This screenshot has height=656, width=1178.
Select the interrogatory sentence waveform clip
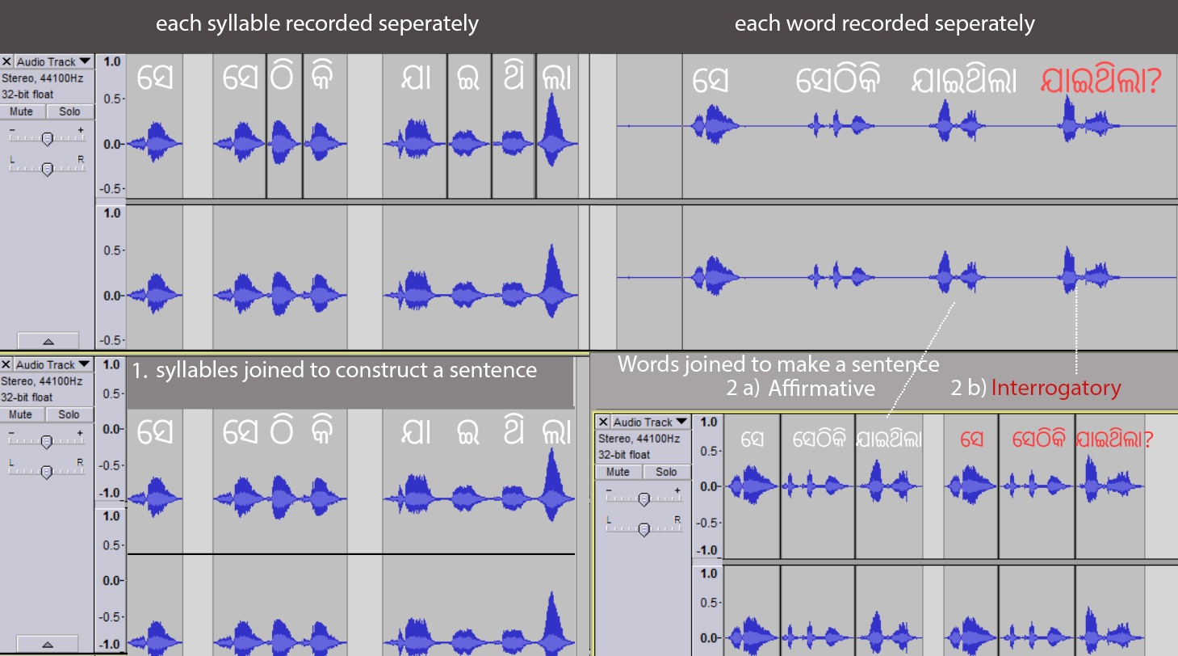[x=1042, y=485]
